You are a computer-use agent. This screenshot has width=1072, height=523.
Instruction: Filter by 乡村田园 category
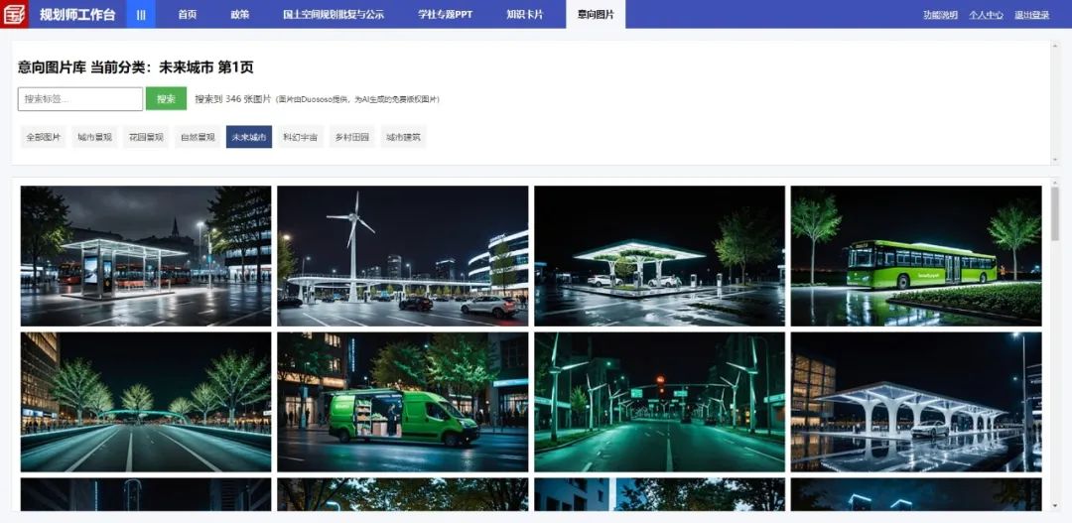(352, 137)
